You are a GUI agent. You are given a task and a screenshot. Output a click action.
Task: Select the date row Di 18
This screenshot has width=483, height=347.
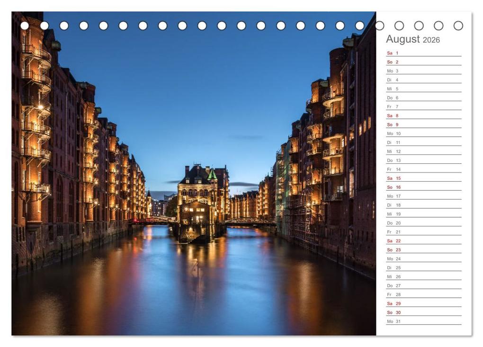(x=424, y=205)
